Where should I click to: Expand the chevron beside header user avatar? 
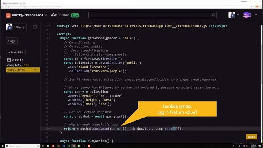click(238, 15)
